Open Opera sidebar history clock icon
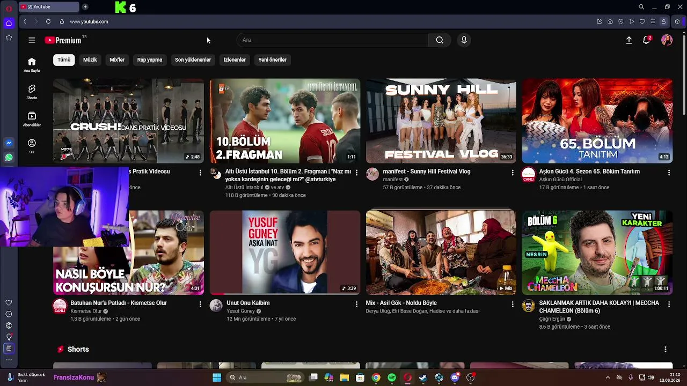 tap(9, 314)
